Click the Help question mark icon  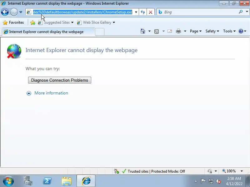[241, 31]
